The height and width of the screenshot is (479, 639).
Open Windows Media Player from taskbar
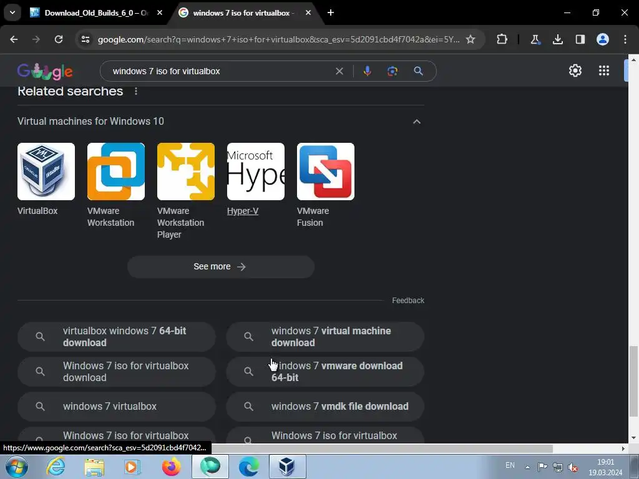[132, 467]
